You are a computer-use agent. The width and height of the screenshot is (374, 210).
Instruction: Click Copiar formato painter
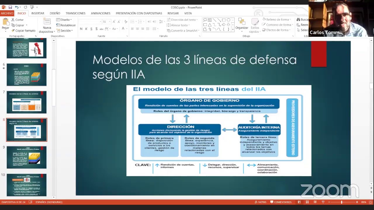click(x=23, y=31)
